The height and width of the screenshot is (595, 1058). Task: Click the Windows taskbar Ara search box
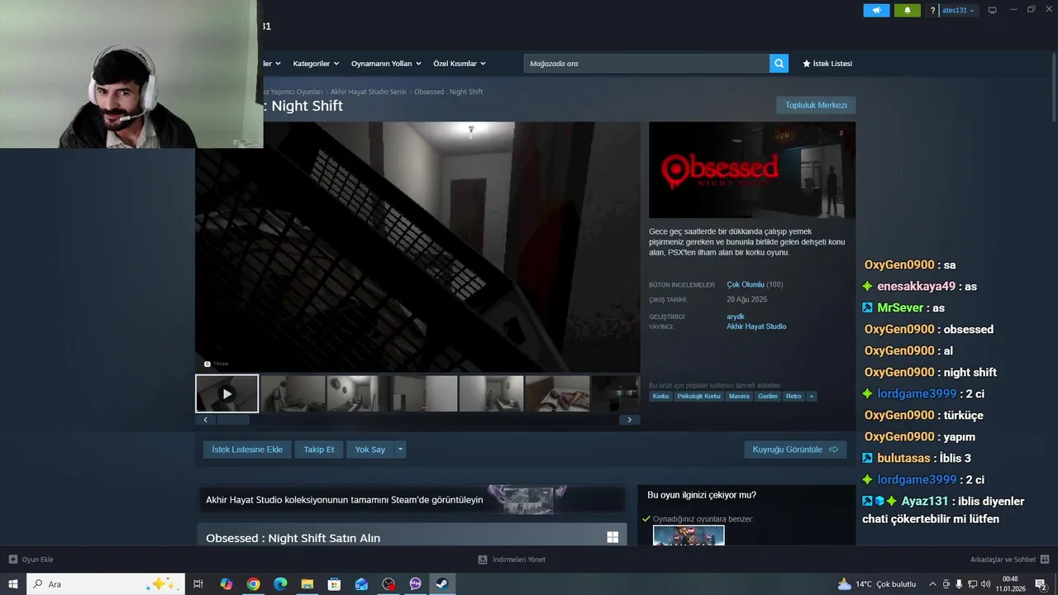(106, 584)
